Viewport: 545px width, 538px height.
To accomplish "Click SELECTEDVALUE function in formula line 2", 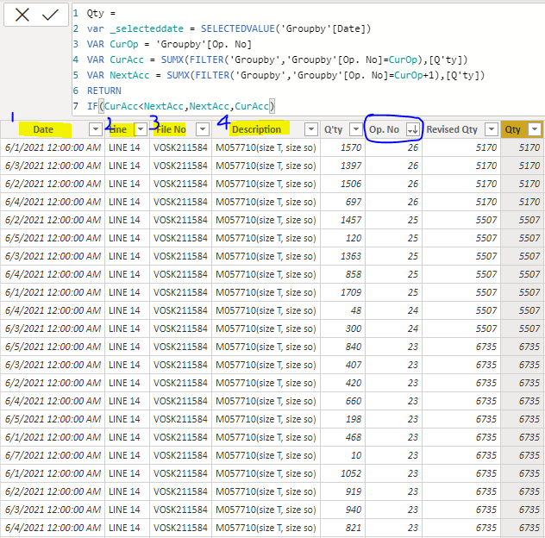I will point(238,28).
